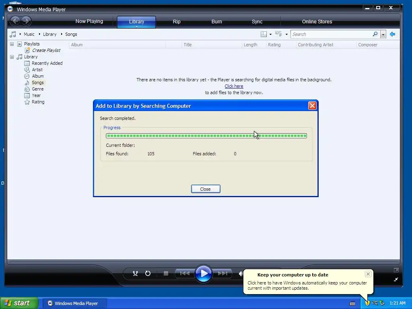412x309 pixels.
Task: Open the View options dropdown arrow
Action: tap(286, 35)
